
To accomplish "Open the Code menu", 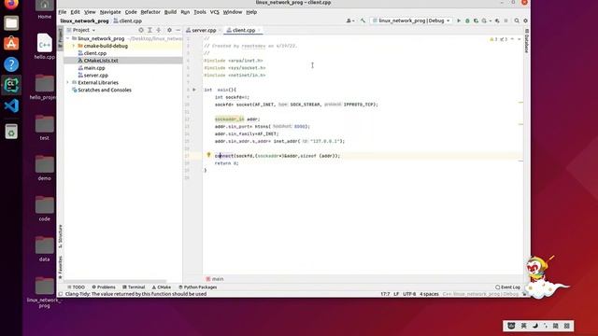I will [x=131, y=12].
